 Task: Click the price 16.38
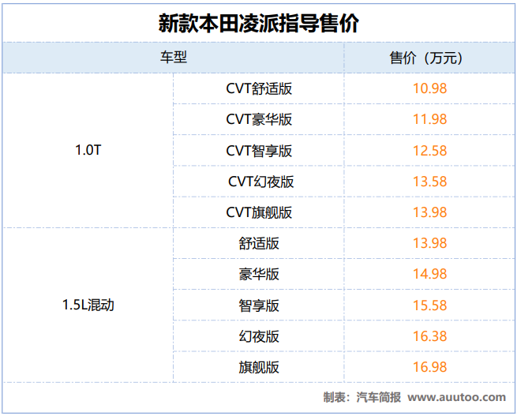[x=429, y=336]
